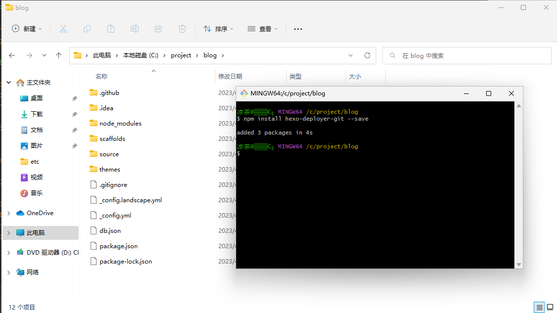
Task: Select the _config.yml file
Action: click(110, 215)
